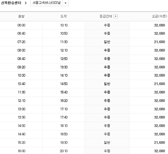Open the 서울고속버스터미널 destination dropdown

[x=50, y=3]
